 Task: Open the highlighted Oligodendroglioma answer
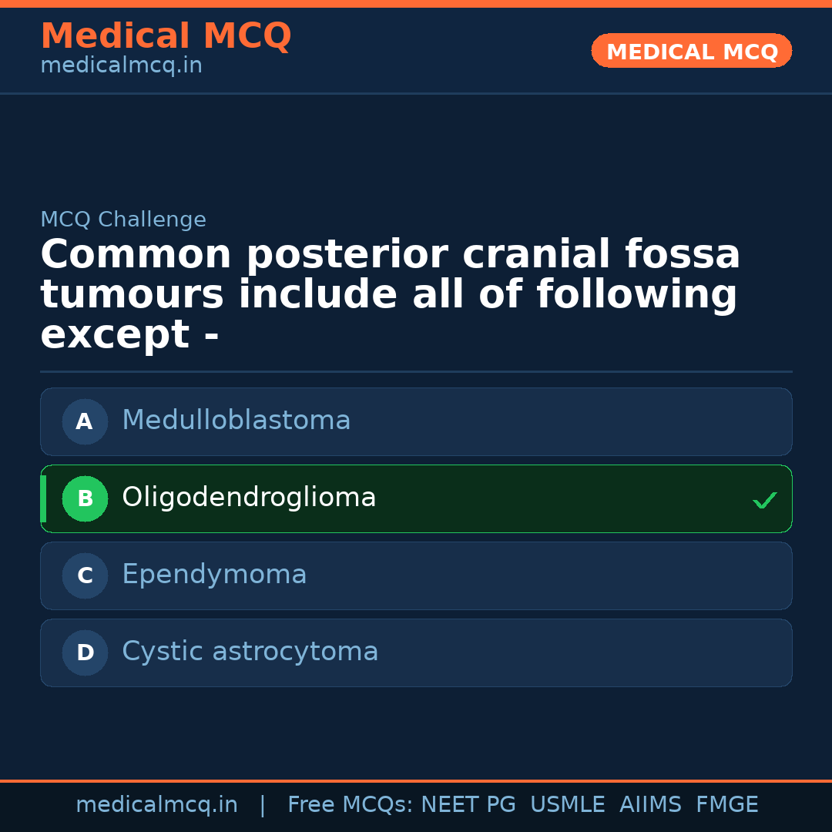pos(385,498)
